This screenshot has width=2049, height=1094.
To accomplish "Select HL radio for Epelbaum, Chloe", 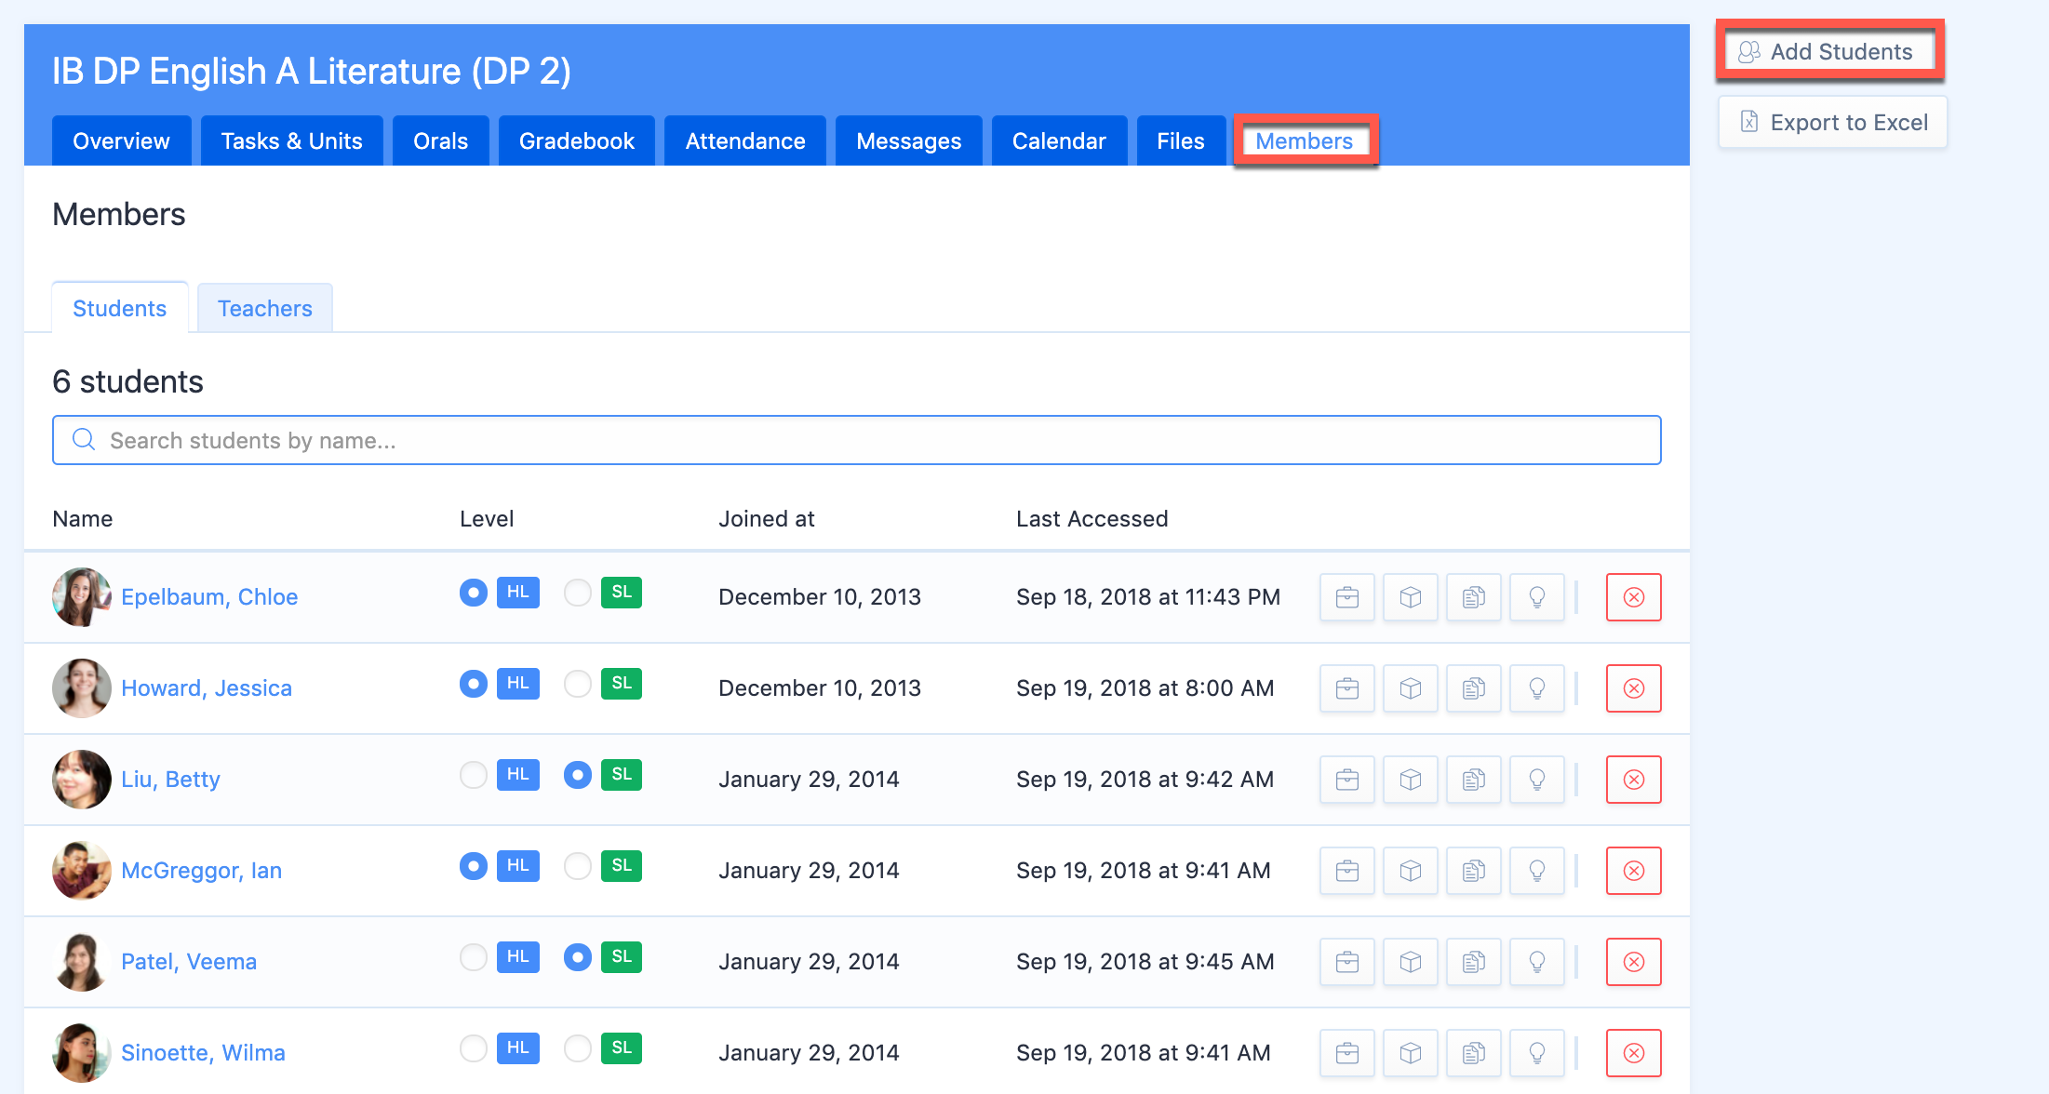I will pos(473,593).
